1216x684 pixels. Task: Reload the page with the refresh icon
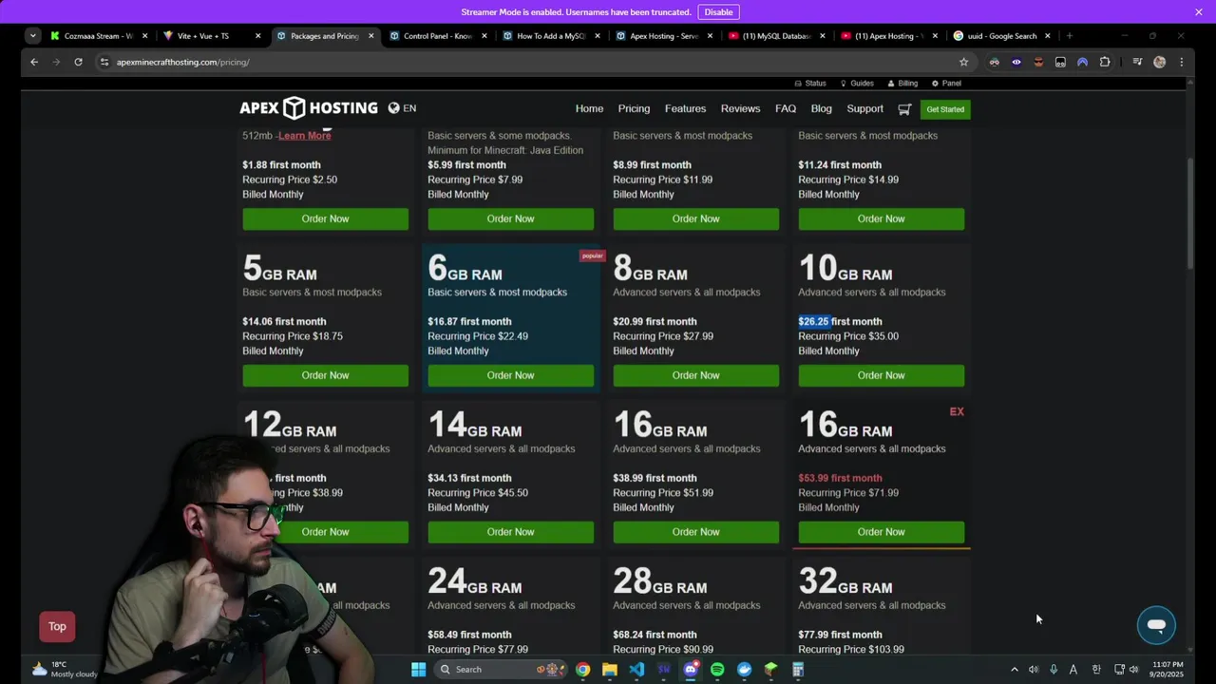(78, 62)
